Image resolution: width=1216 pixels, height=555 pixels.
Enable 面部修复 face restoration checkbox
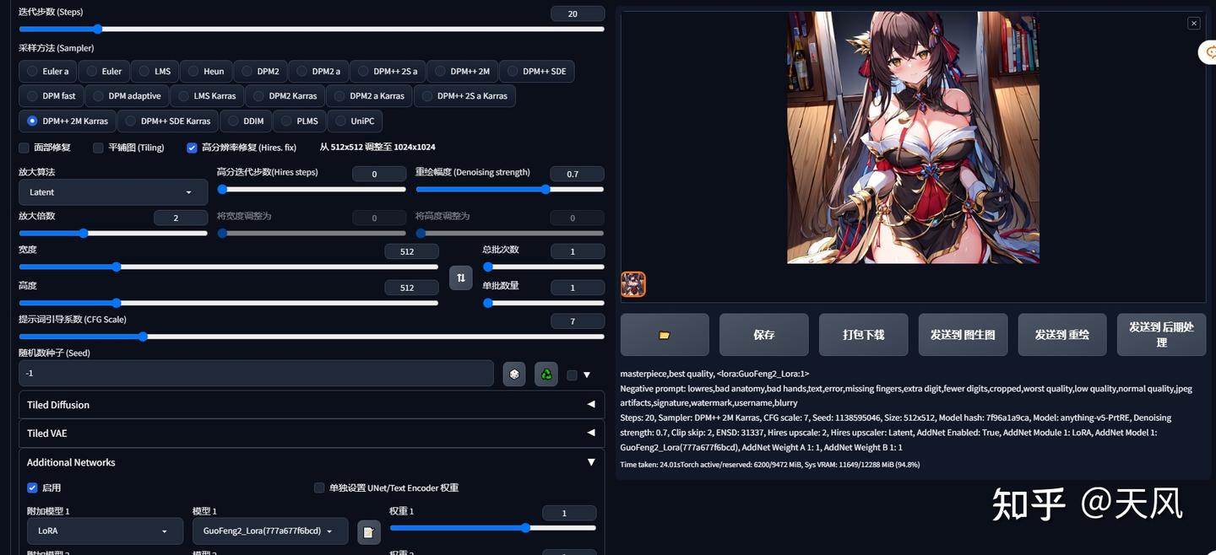[x=24, y=148]
